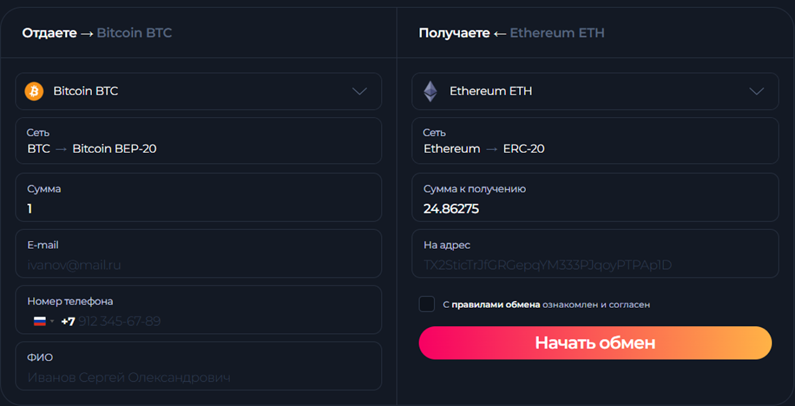795x406 pixels.
Task: Click the Russian flag country icon
Action: 40,321
